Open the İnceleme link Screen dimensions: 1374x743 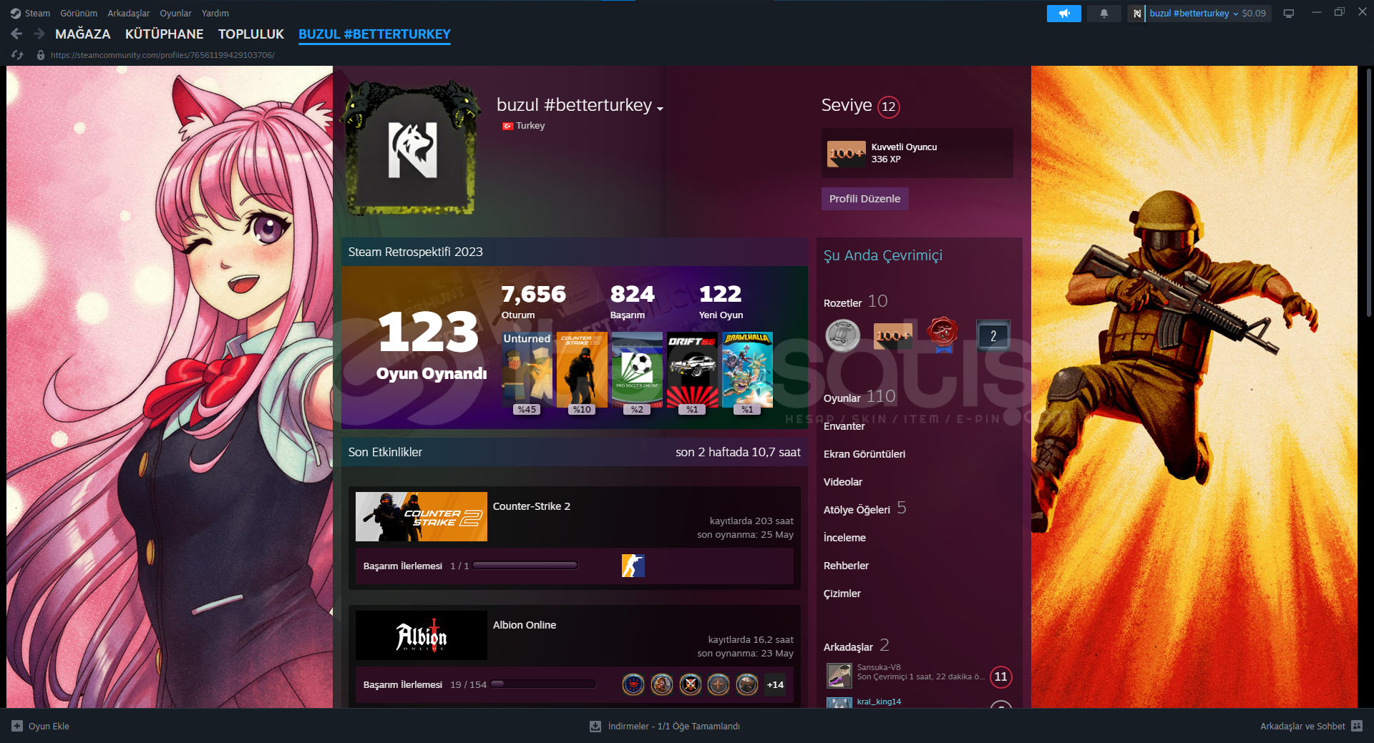(x=844, y=538)
